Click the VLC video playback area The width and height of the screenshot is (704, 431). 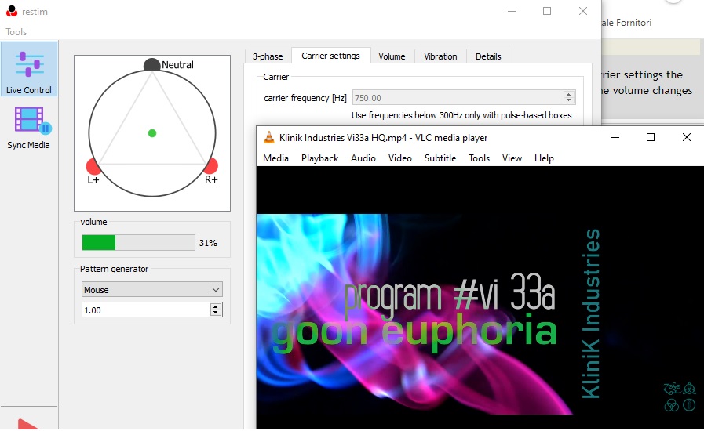click(x=480, y=298)
